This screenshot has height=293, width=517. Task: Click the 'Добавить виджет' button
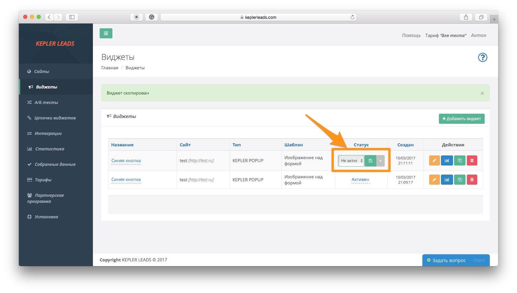click(461, 118)
